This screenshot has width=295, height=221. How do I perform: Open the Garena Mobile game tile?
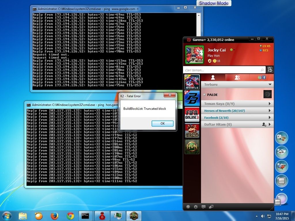192,82
